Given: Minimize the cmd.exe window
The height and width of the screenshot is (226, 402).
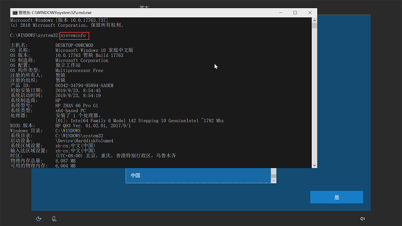Looking at the screenshot, I should [x=280, y=13].
